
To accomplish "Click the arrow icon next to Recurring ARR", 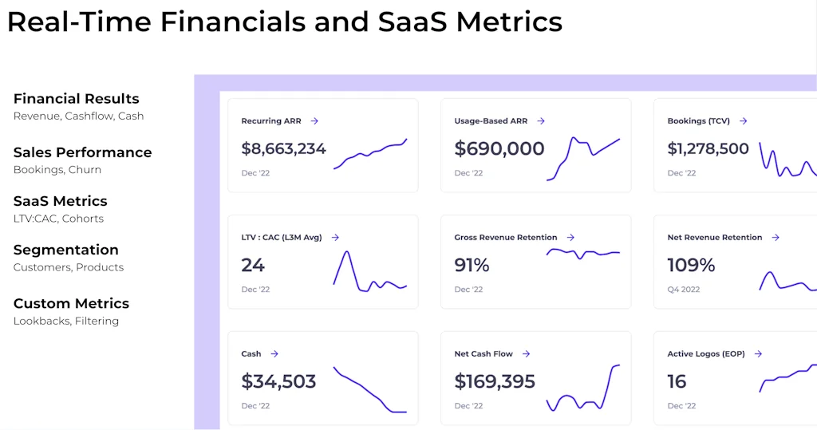I will [x=314, y=121].
